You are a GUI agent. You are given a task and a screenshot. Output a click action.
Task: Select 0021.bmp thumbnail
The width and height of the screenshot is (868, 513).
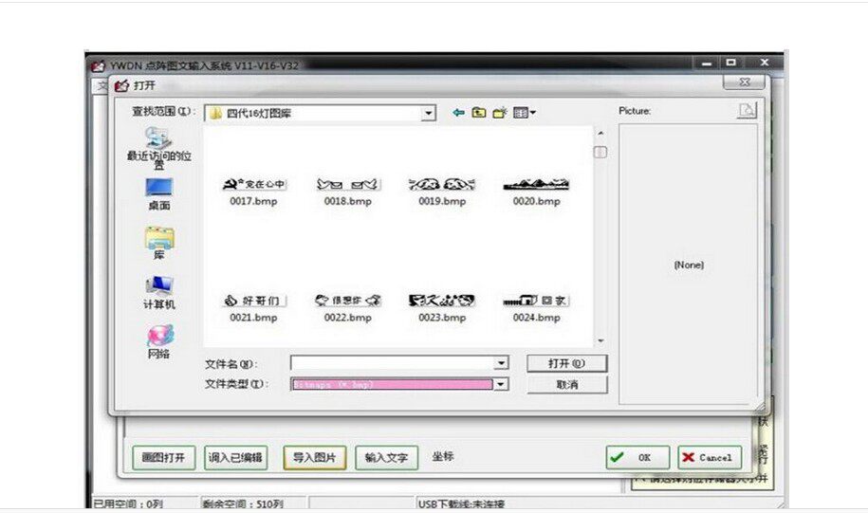click(x=254, y=301)
